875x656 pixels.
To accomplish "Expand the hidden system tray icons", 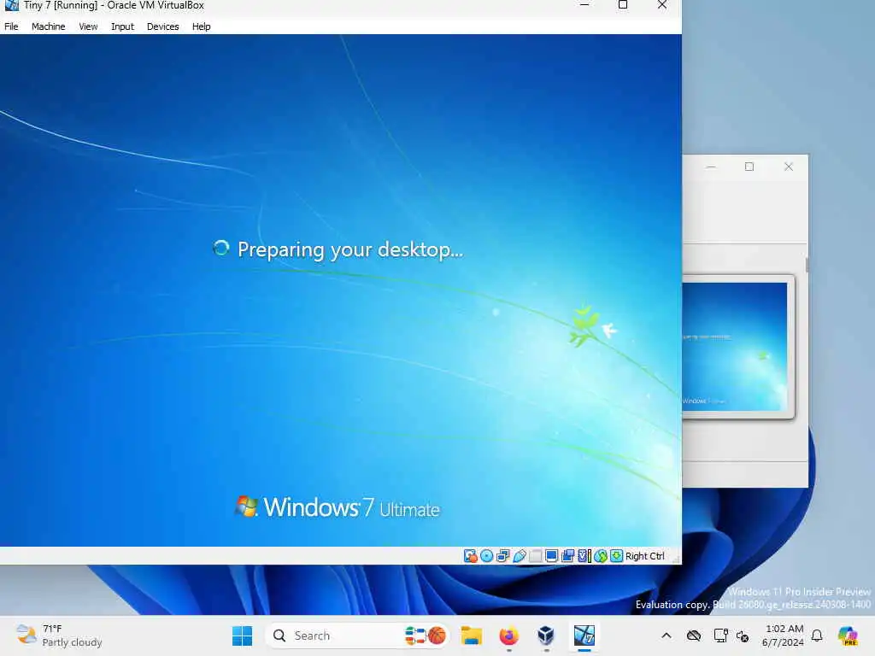I will 667,635.
